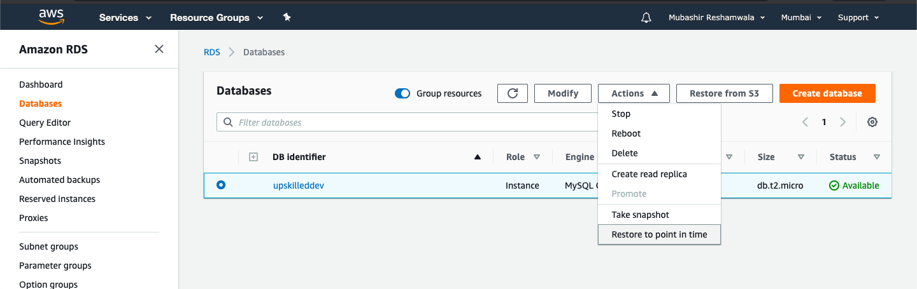Open Parameter groups in sidebar
Screen dimensions: 917x289
click(55, 265)
